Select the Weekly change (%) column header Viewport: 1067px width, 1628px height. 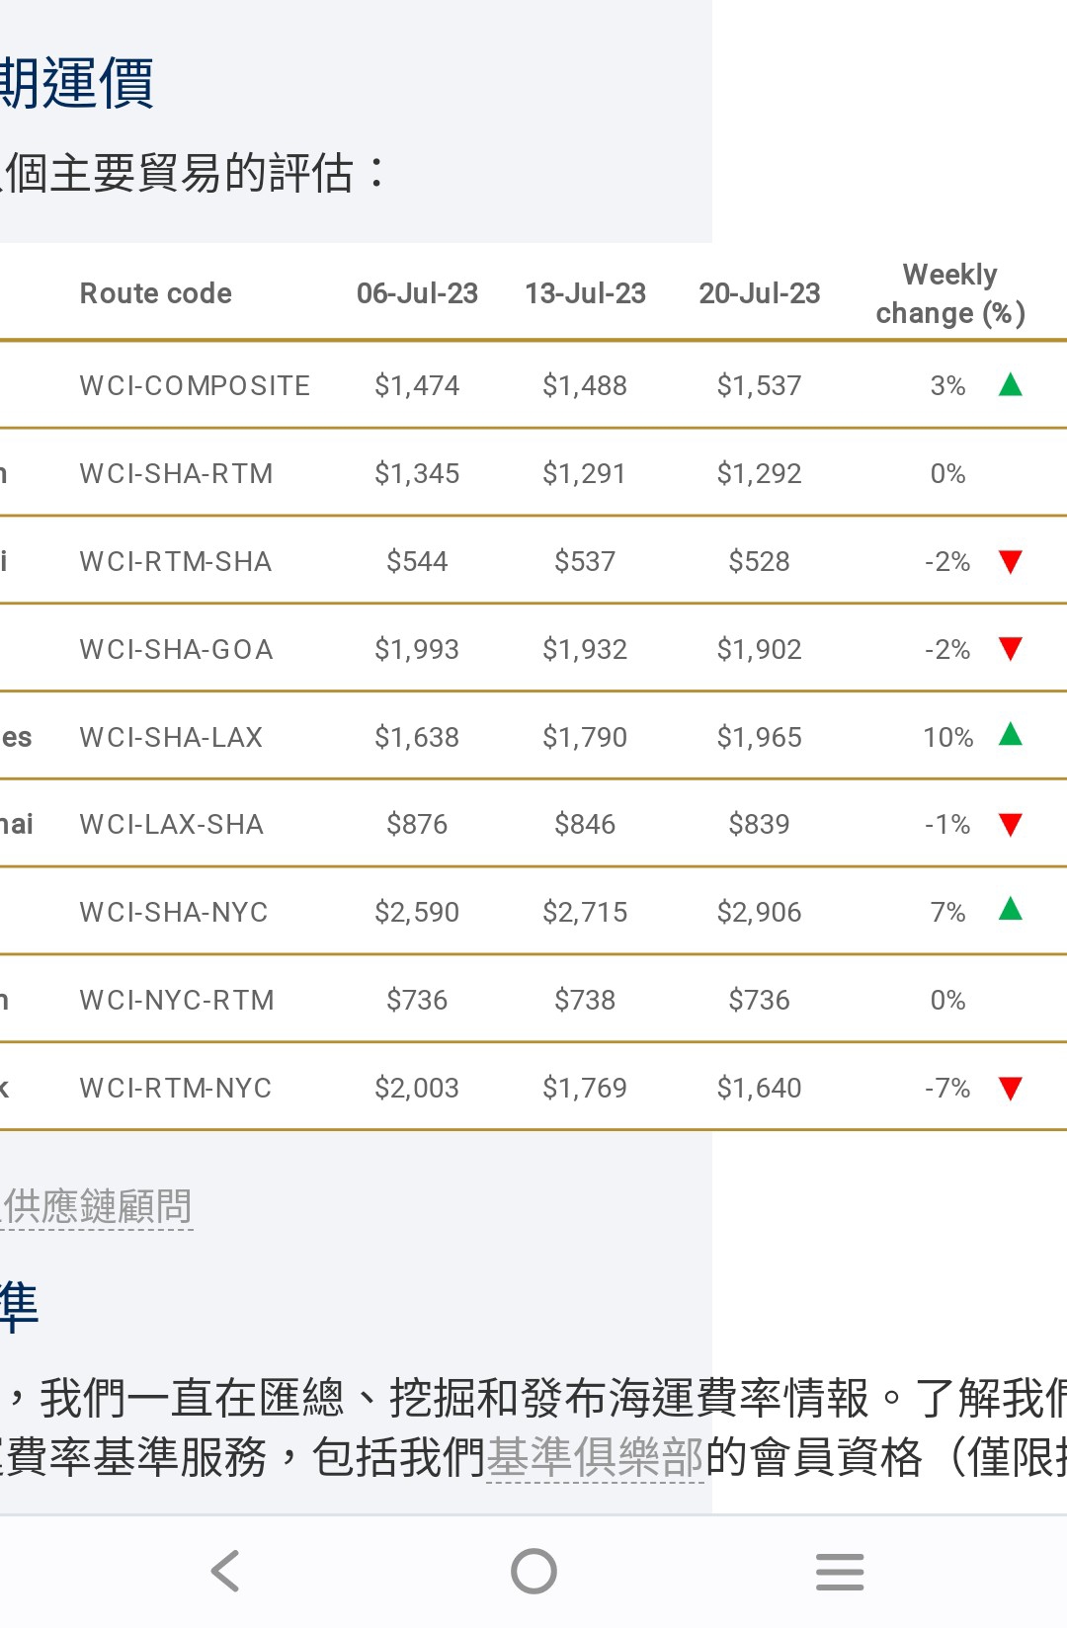950,293
